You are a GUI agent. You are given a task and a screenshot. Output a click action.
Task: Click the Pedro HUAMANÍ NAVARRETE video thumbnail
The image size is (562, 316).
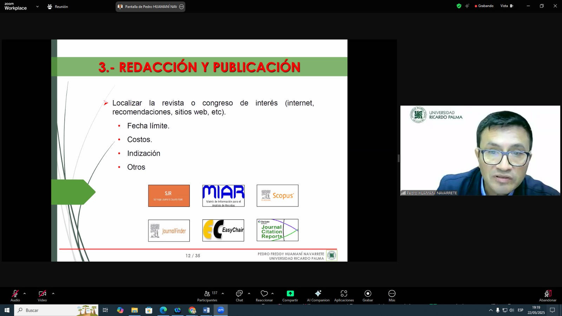tap(480, 150)
